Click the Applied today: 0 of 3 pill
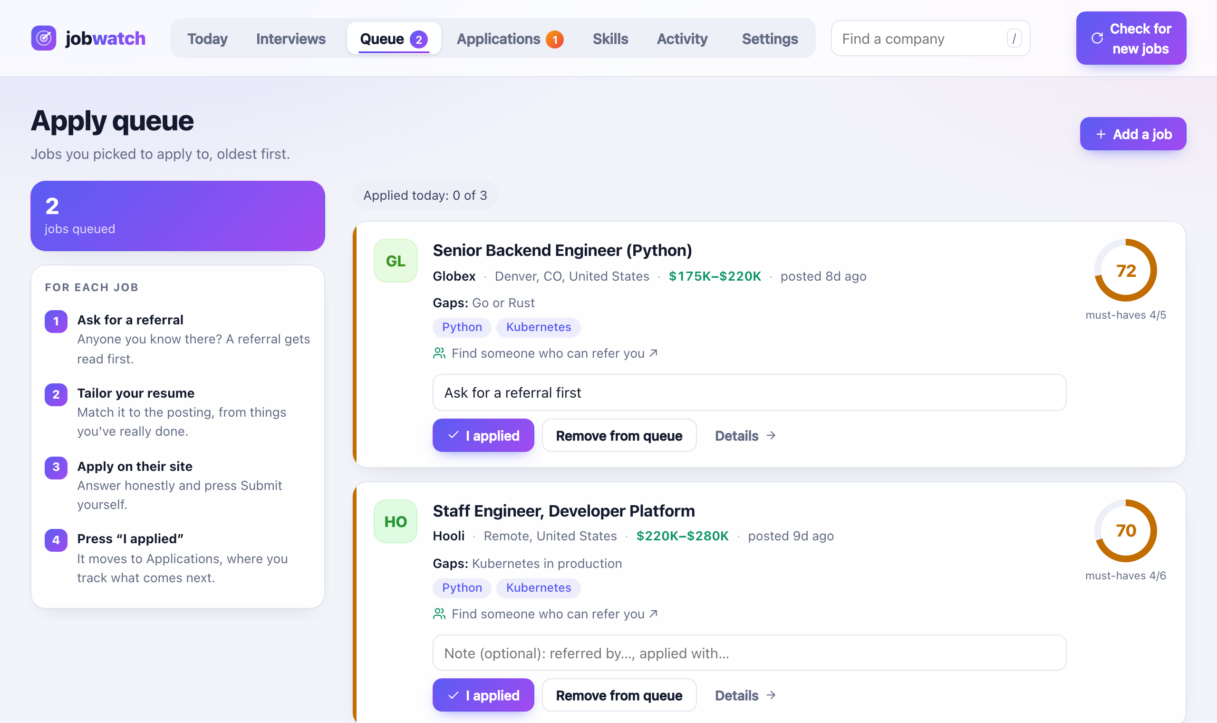 click(425, 195)
